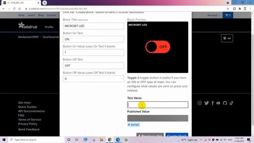
Task: Open the extensions puzzle icon
Action: pyautogui.click(x=240, y=9)
